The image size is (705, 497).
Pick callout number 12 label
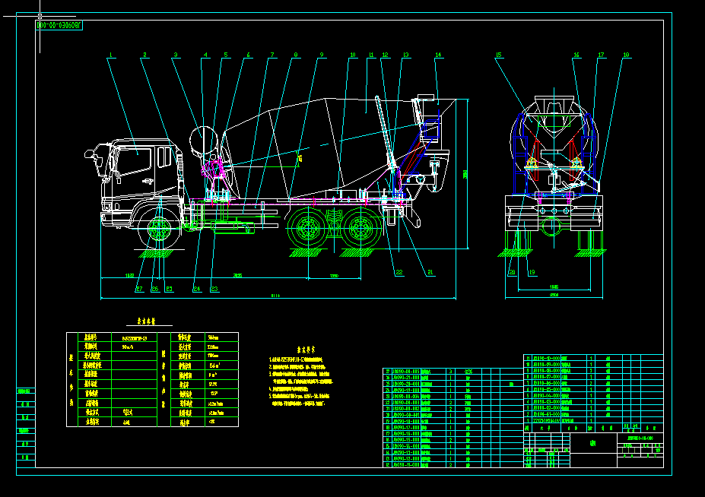(x=385, y=55)
